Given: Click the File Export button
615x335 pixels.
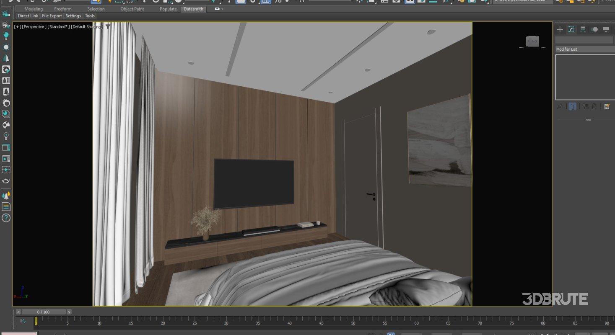Looking at the screenshot, I should pos(52,16).
